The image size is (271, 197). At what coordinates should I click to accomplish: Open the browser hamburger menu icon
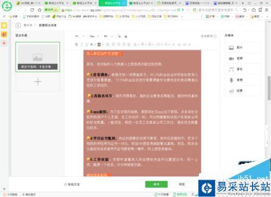(x=267, y=10)
